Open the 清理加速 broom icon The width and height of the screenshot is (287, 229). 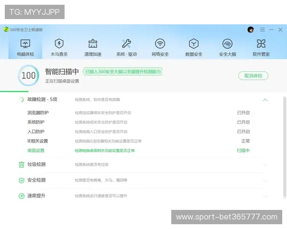(x=93, y=43)
